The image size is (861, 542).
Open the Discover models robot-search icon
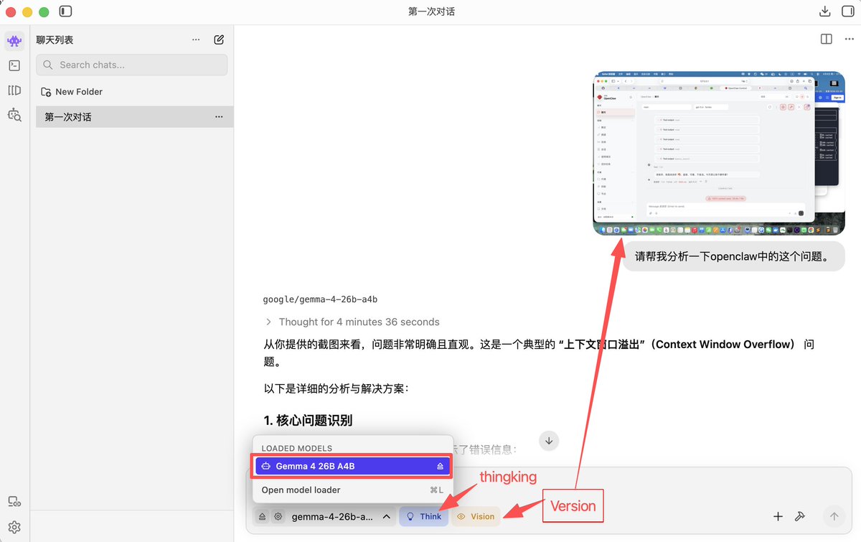tap(14, 114)
